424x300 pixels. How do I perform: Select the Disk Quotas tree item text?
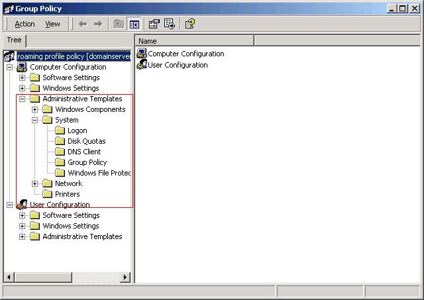coord(87,141)
